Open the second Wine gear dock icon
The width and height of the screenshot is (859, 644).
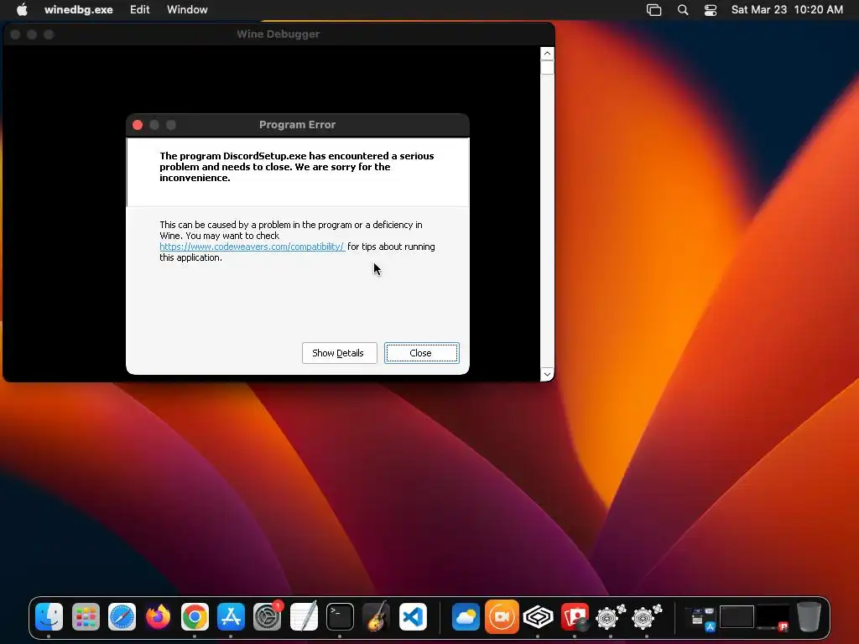(x=647, y=617)
